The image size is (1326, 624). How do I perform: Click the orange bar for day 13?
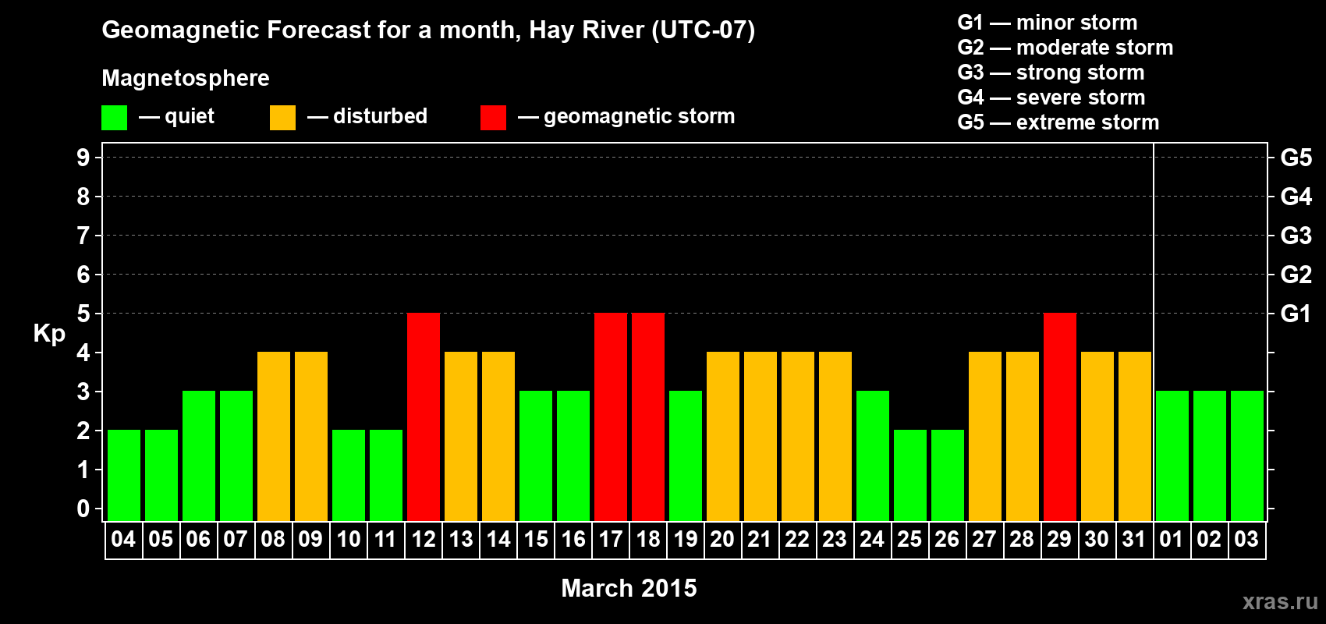[461, 436]
